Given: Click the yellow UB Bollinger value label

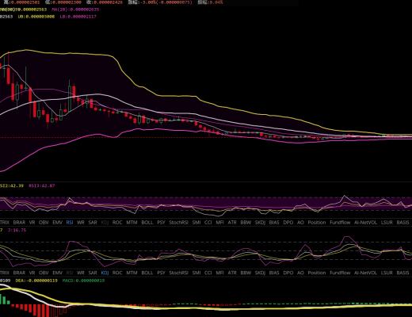Looking at the screenshot, I should pos(36,17).
